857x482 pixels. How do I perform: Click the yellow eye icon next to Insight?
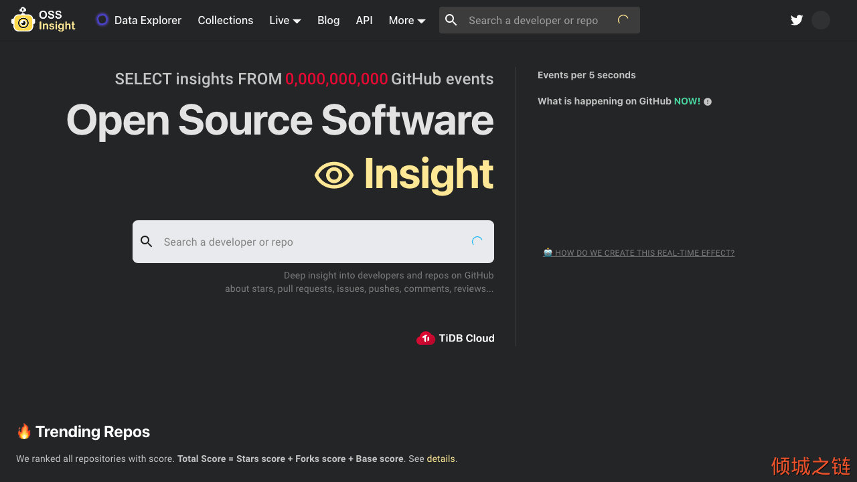click(x=334, y=175)
